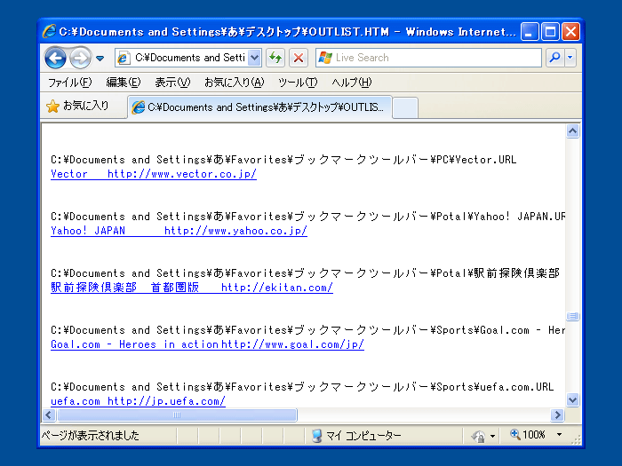Click the vertical scrollbar up arrow
The image size is (622, 466).
(x=572, y=131)
